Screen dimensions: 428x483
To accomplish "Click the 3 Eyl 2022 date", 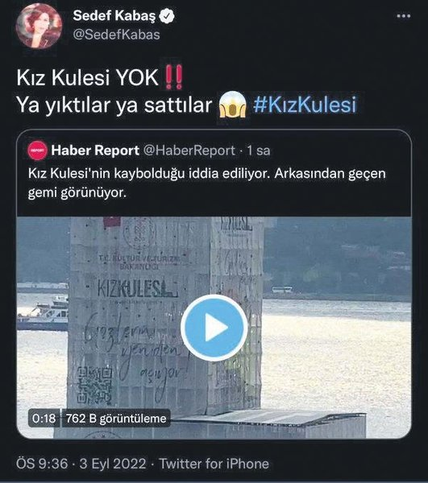I will 113,464.
